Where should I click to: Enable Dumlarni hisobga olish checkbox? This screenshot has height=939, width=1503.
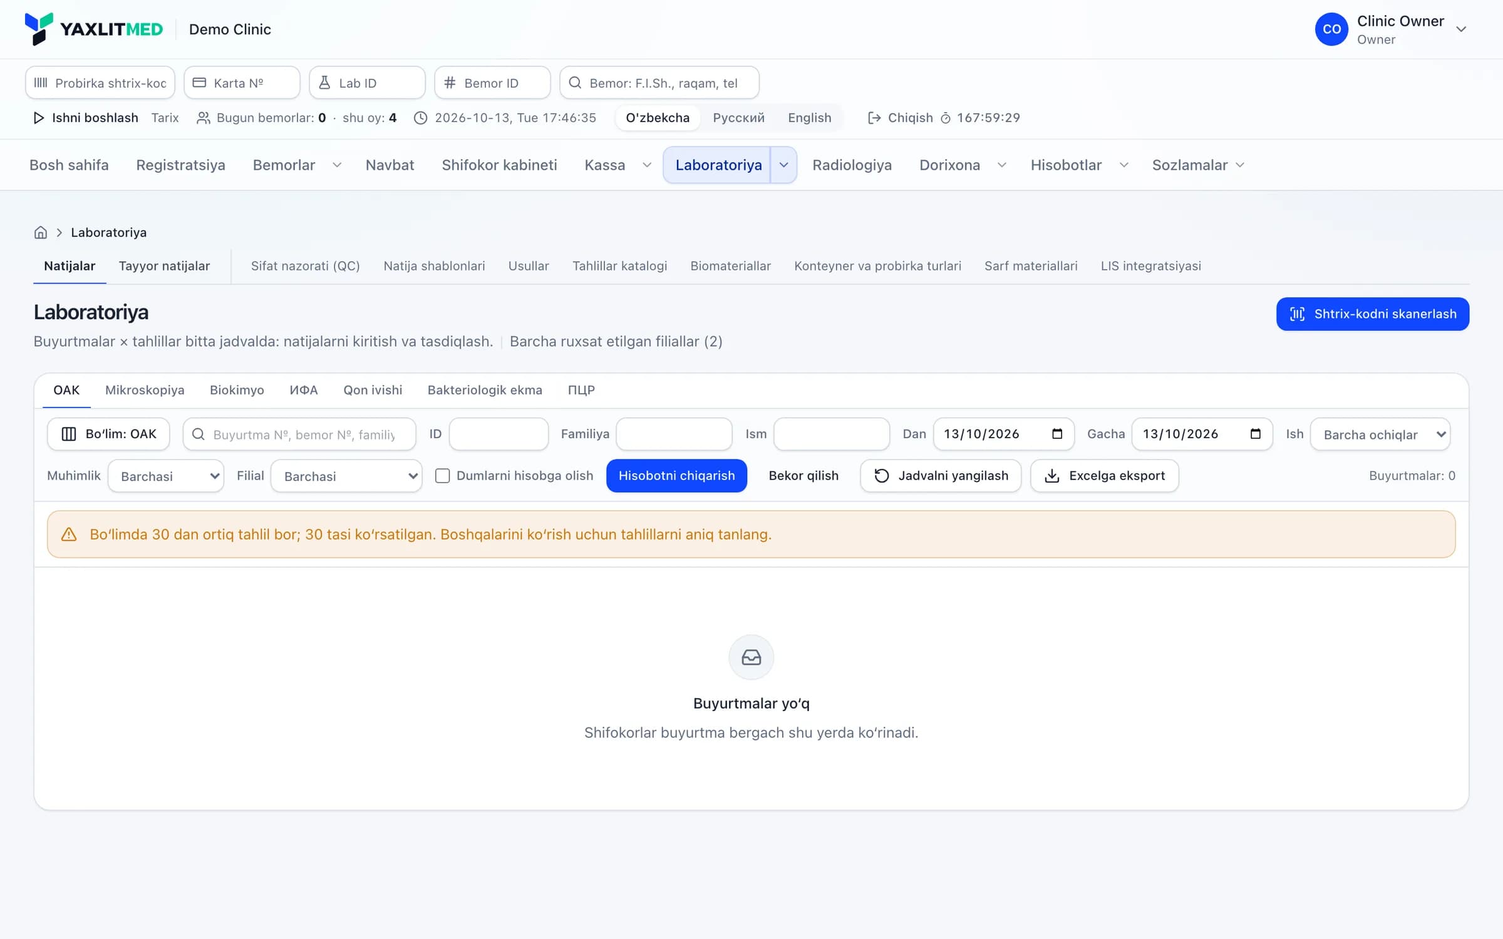pos(442,476)
